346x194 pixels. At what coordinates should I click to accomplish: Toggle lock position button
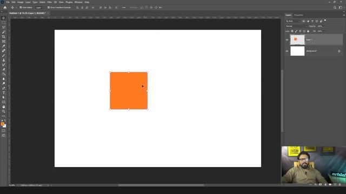point(300,31)
